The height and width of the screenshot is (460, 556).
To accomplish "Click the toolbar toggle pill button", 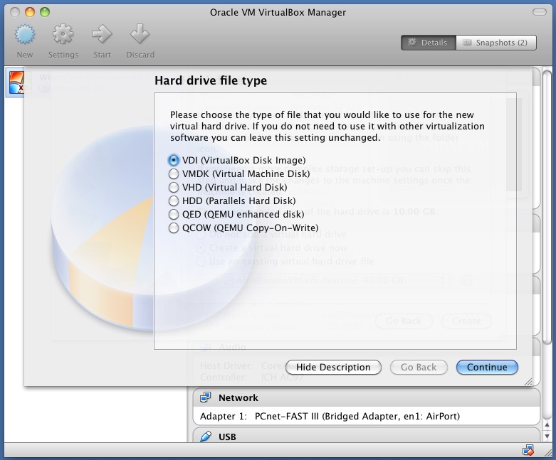I will (x=540, y=12).
